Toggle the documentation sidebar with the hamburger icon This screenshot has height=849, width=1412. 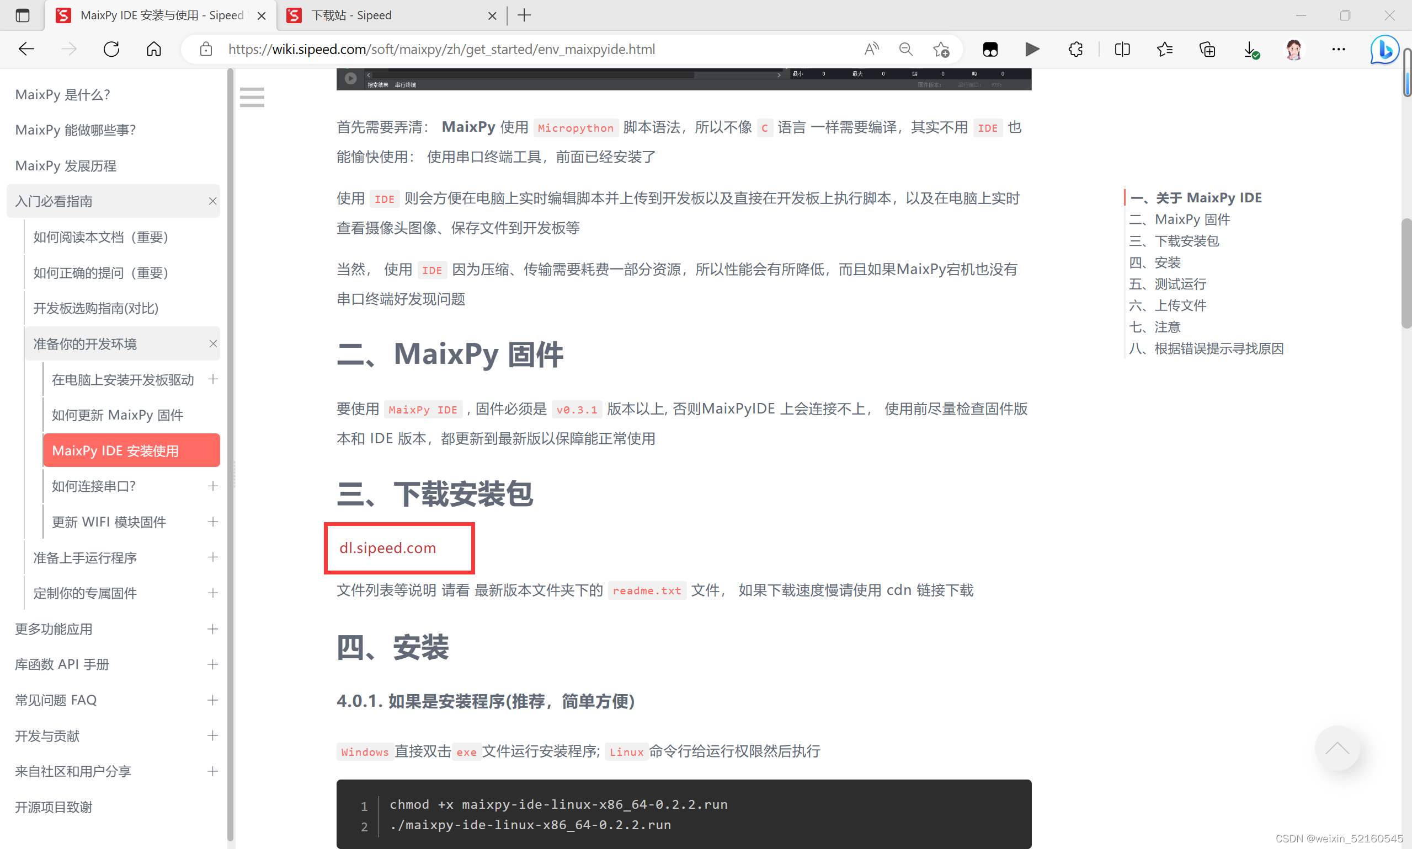[252, 97]
